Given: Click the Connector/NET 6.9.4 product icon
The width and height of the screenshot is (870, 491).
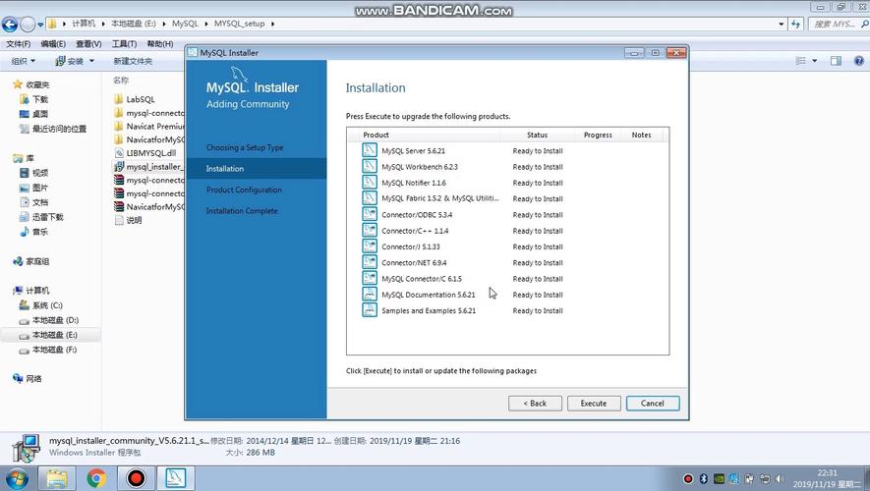Looking at the screenshot, I should tap(370, 262).
